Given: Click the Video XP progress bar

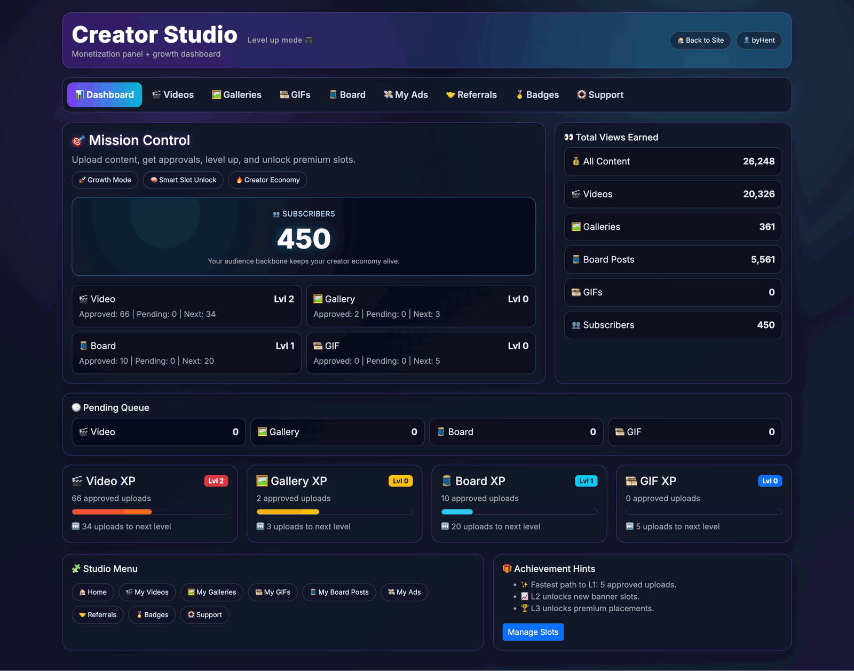Looking at the screenshot, I should pos(149,512).
